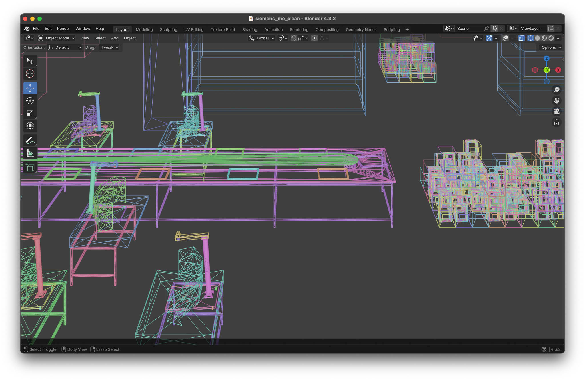Viewport: 585px width, 380px height.
Task: Toggle X-Ray mode in the viewport
Action: pos(521,38)
